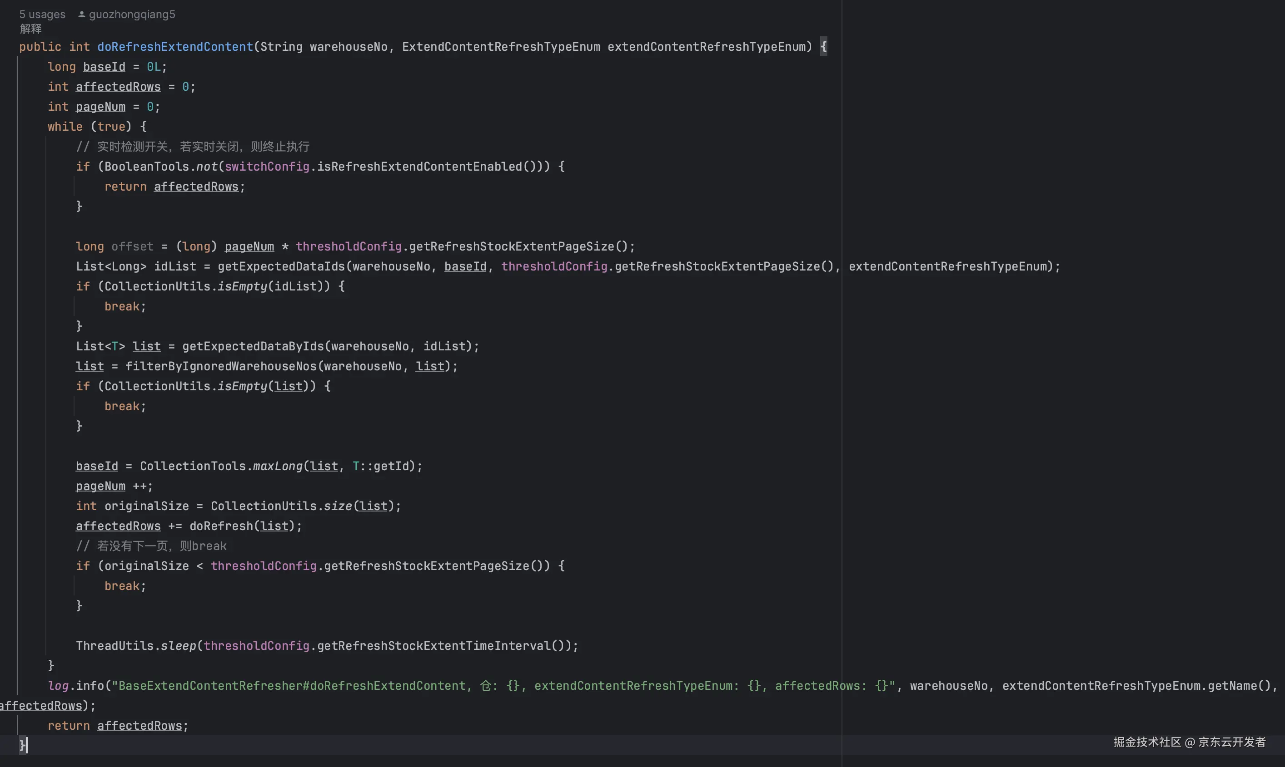Click the doRefreshExtendContent method name
This screenshot has width=1285, height=767.
(x=175, y=47)
